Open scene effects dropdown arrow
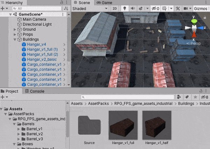 [147, 8]
